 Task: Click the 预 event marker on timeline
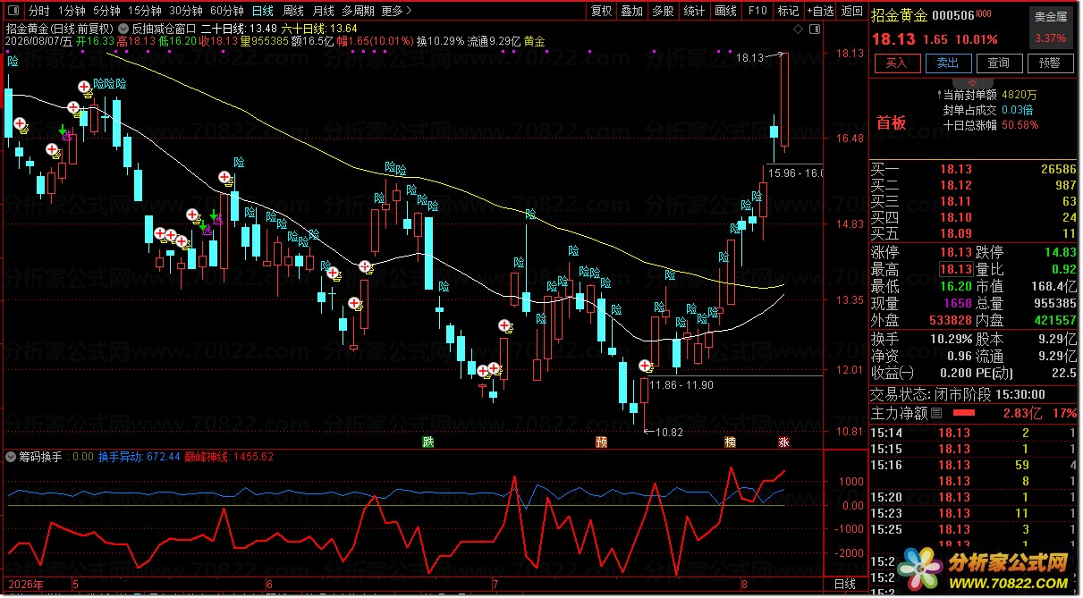click(602, 442)
